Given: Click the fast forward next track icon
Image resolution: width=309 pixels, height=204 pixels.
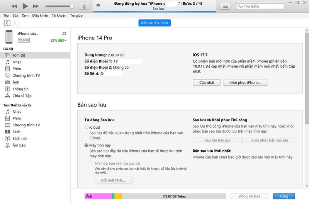Looking at the screenshot, I should pos(36,6).
